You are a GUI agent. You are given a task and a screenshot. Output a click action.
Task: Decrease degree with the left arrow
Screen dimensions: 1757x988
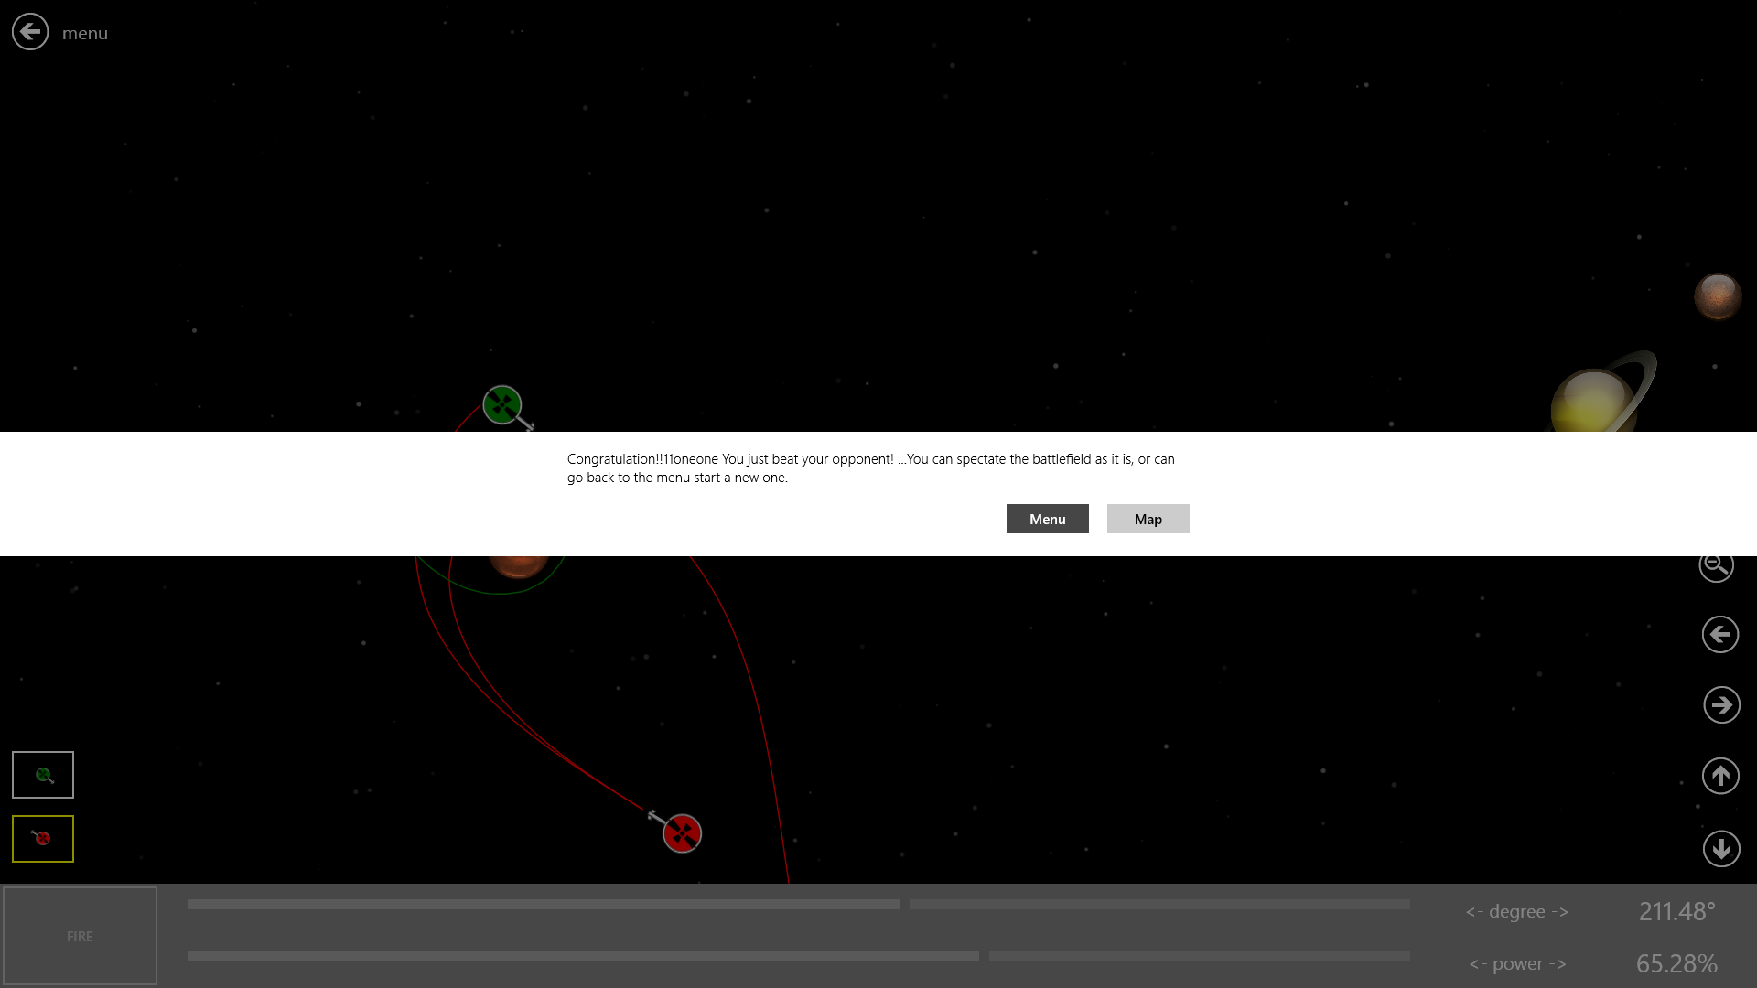click(1473, 912)
